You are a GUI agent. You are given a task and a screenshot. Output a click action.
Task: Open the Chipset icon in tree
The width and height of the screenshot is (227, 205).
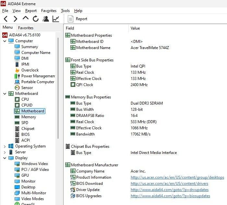coord(17,129)
